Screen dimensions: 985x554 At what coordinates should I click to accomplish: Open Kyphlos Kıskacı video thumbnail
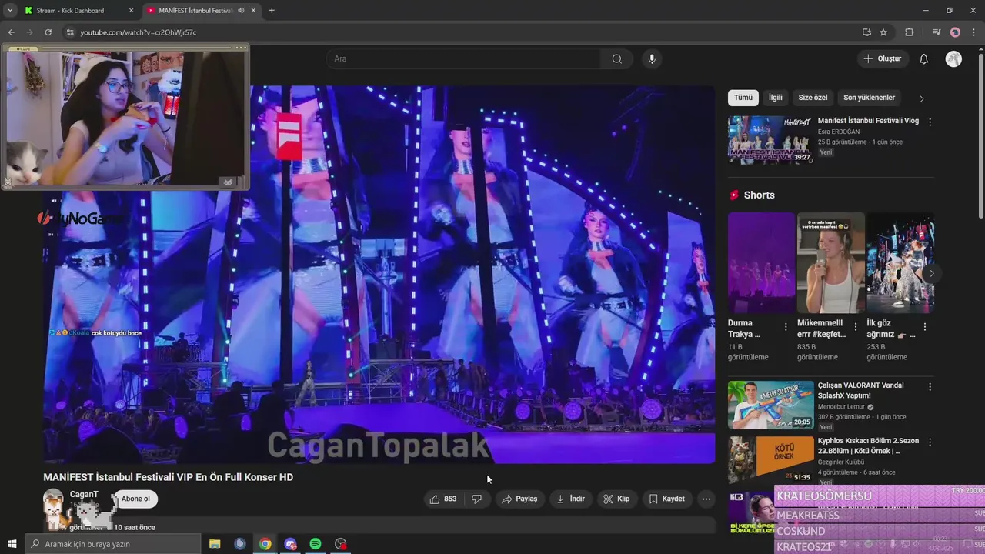tap(770, 460)
